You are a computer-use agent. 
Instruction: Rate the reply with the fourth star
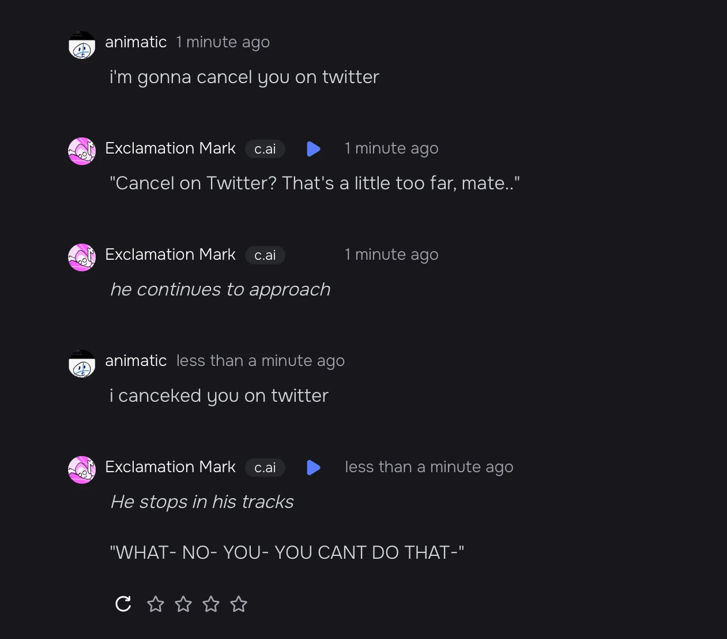point(239,604)
